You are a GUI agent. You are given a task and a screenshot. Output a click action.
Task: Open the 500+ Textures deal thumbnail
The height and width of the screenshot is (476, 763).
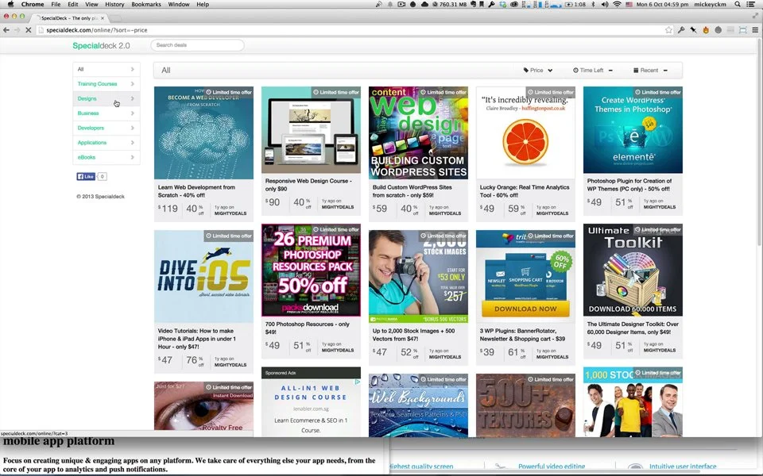click(x=525, y=405)
